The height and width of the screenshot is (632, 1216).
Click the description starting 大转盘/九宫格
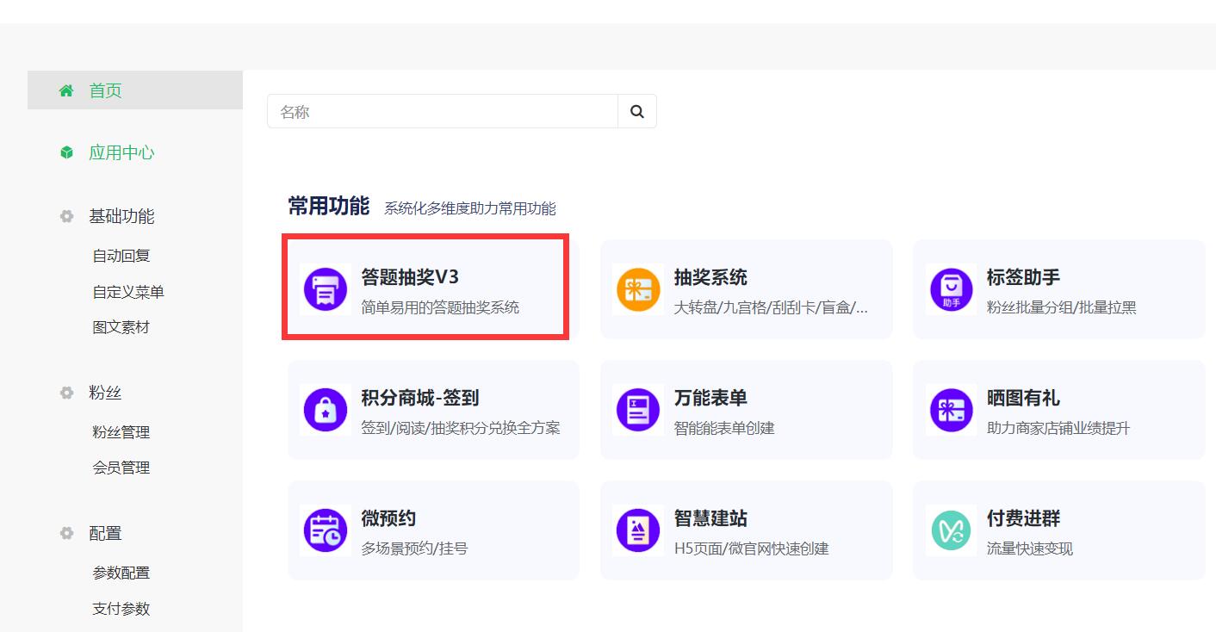tap(771, 307)
